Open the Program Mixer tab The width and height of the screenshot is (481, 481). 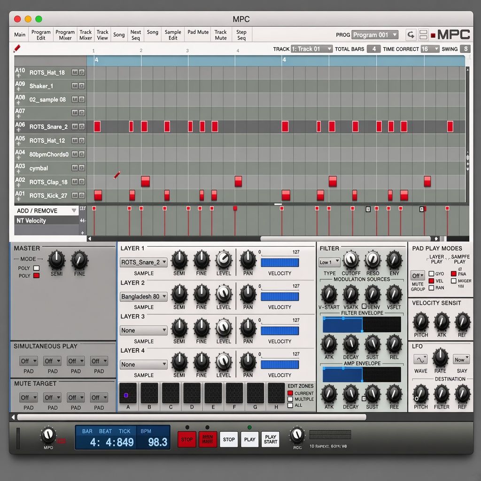point(65,35)
